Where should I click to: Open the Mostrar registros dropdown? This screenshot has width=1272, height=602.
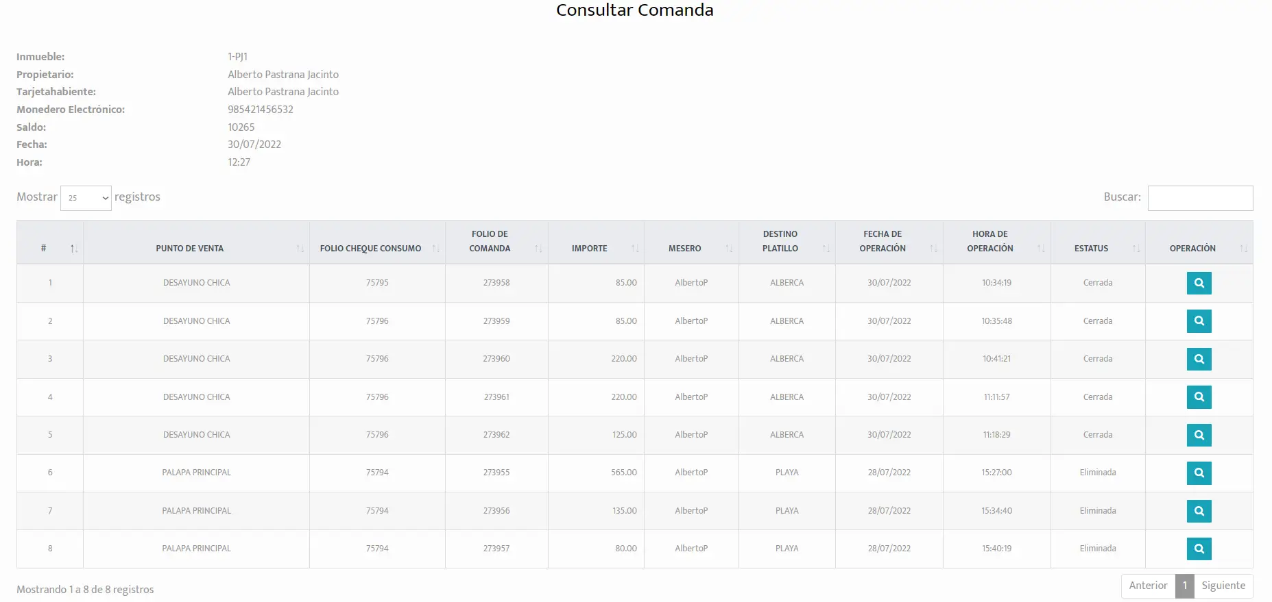coord(86,198)
